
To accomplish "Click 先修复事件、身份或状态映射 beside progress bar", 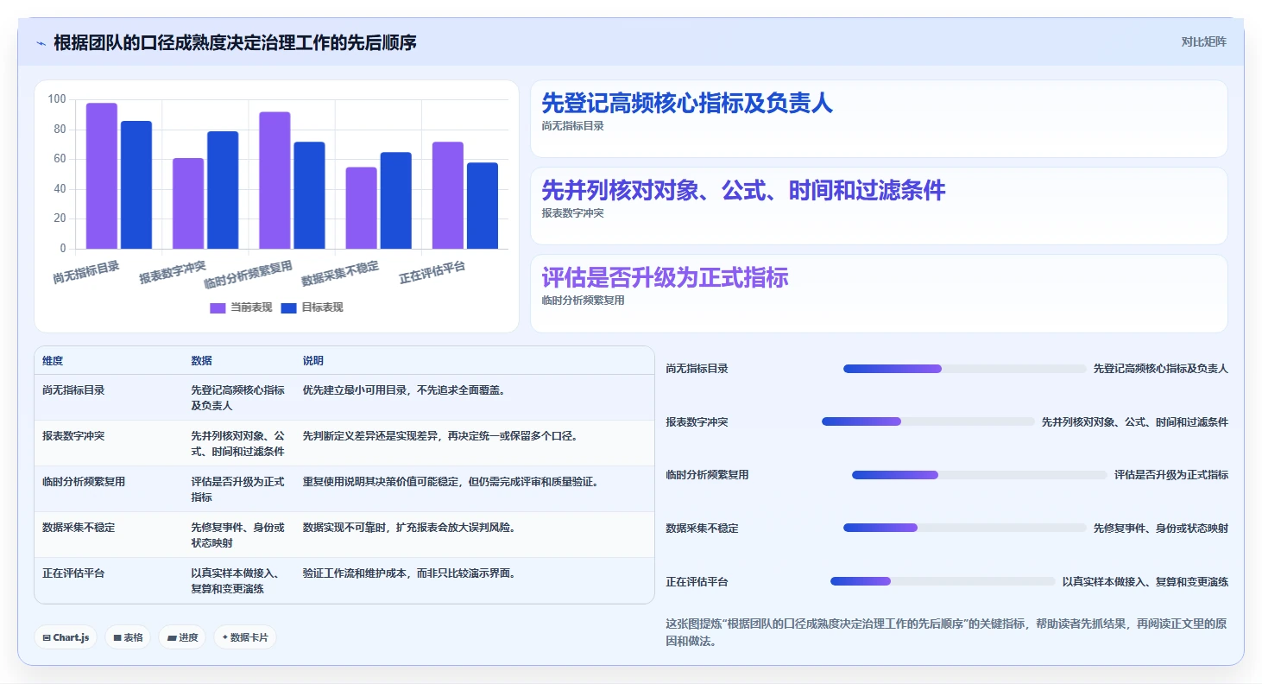I will pyautogui.click(x=1160, y=529).
